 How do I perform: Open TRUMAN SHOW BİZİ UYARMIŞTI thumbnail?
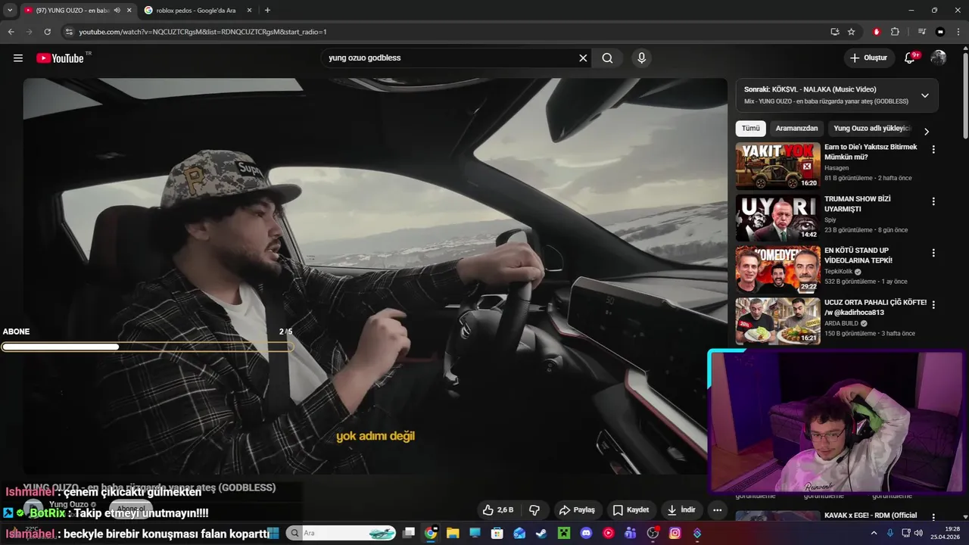click(777, 219)
